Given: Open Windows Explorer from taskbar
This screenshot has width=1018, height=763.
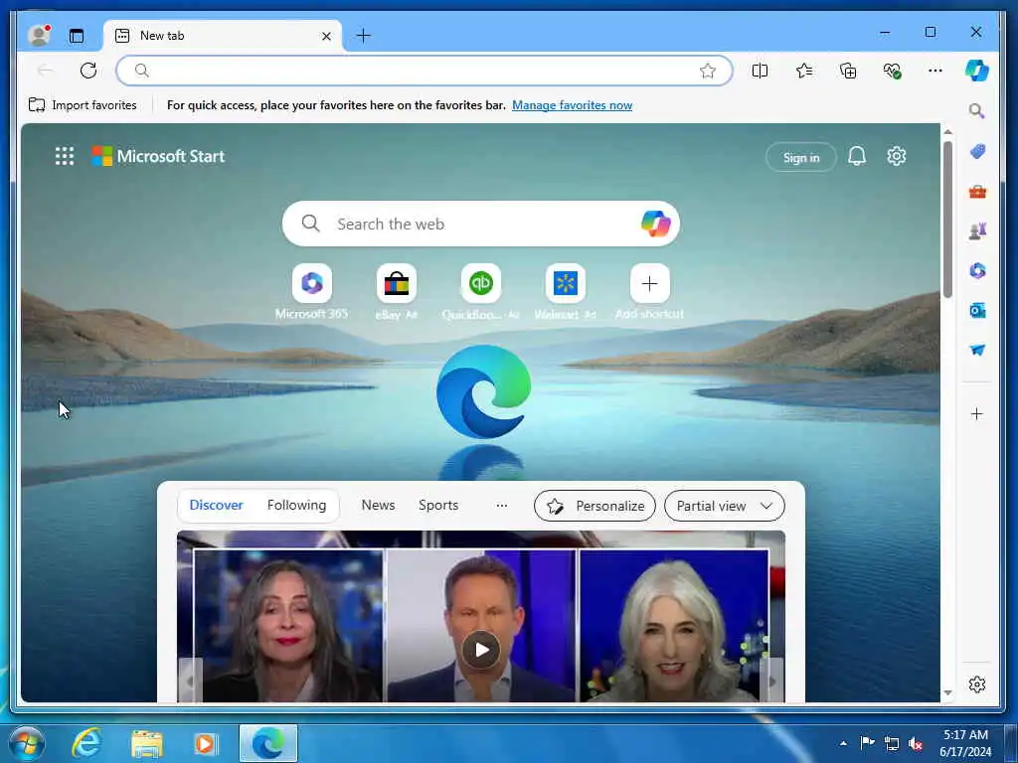Looking at the screenshot, I should [x=147, y=743].
